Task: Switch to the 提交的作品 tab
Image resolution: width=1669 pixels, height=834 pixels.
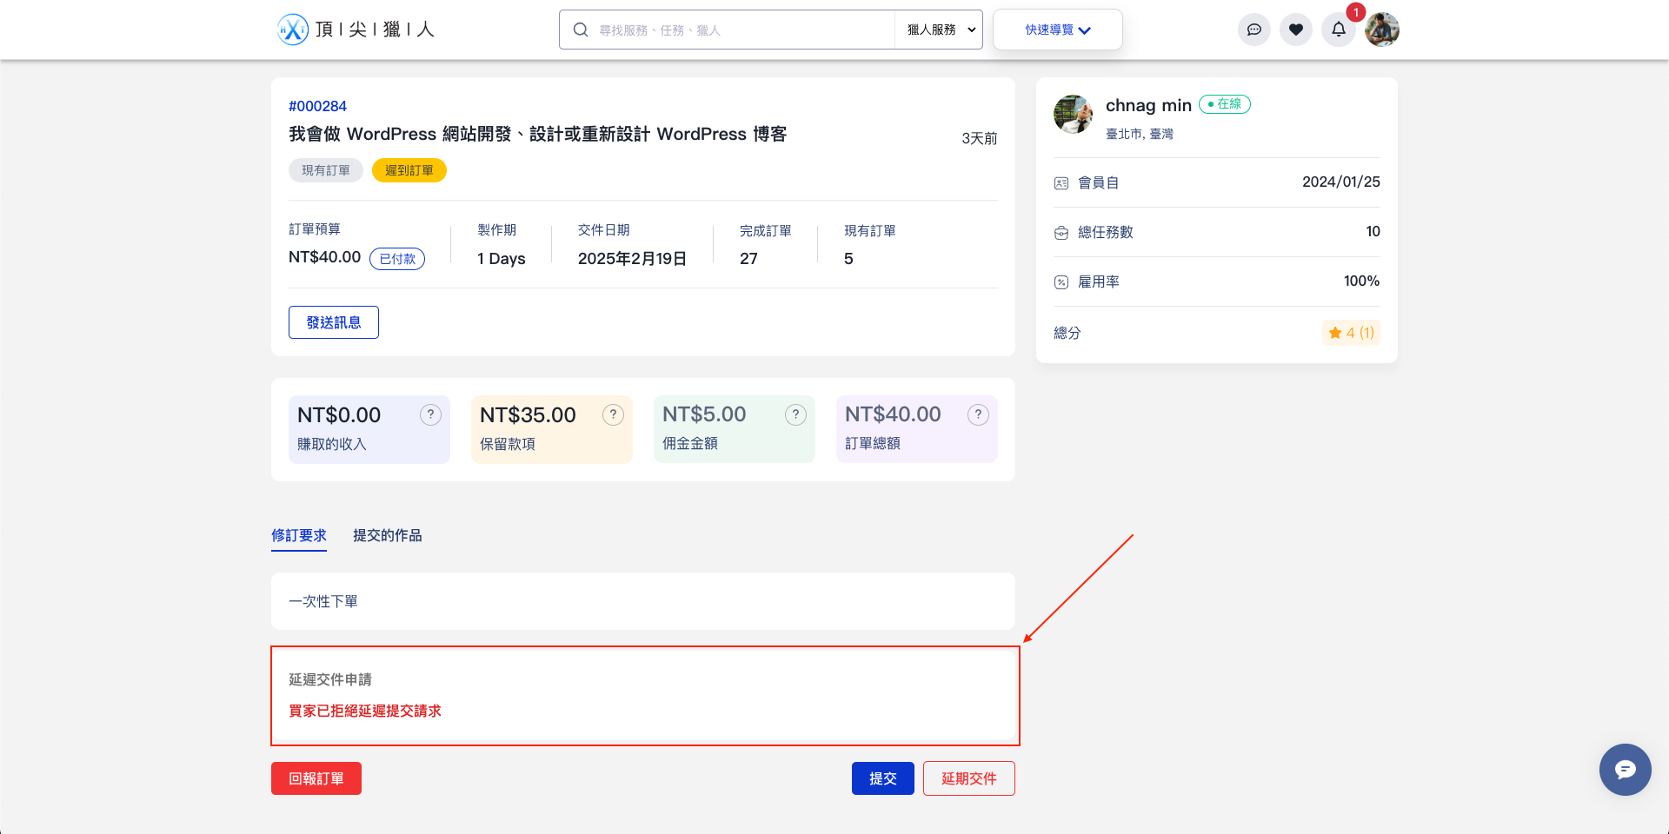Action: (x=387, y=535)
